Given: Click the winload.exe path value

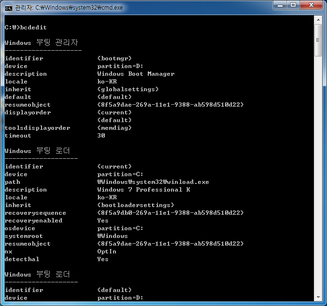Looking at the screenshot, I should (153, 182).
